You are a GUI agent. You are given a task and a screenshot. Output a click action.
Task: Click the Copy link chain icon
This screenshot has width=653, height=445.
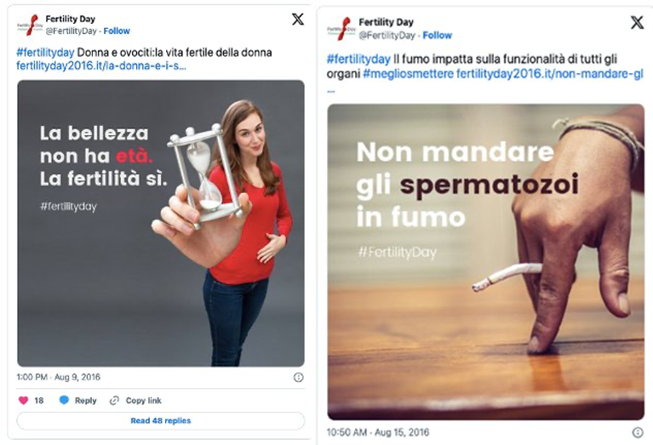(114, 401)
